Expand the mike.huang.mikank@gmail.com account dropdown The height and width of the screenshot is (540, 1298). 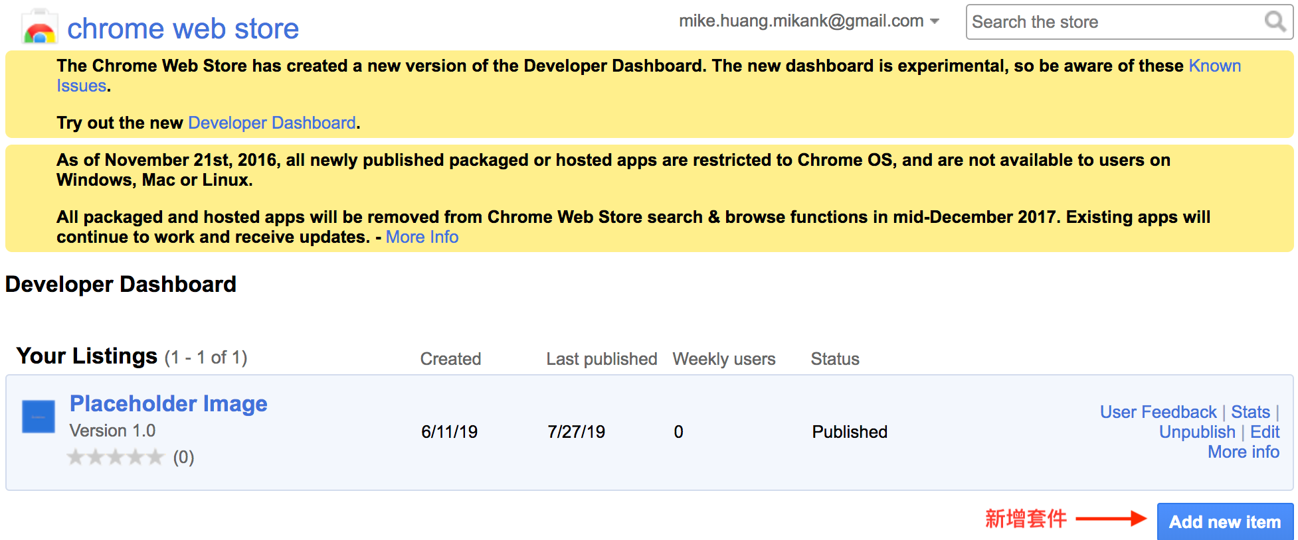(935, 21)
